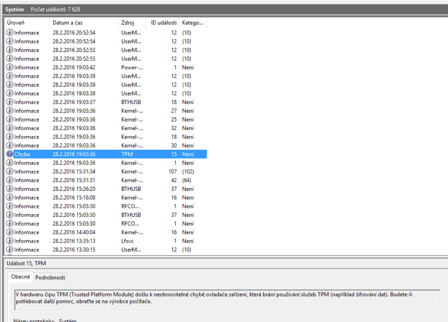The image size is (448, 322).
Task: Click the 'TPM' source cell
Action: [x=127, y=154]
